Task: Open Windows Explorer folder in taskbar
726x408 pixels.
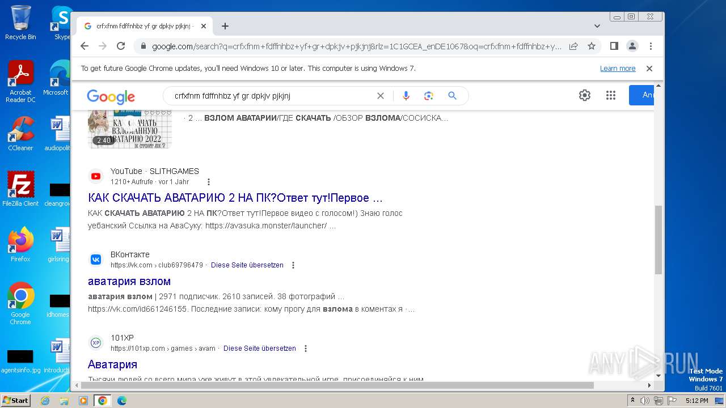Action: pyautogui.click(x=64, y=401)
